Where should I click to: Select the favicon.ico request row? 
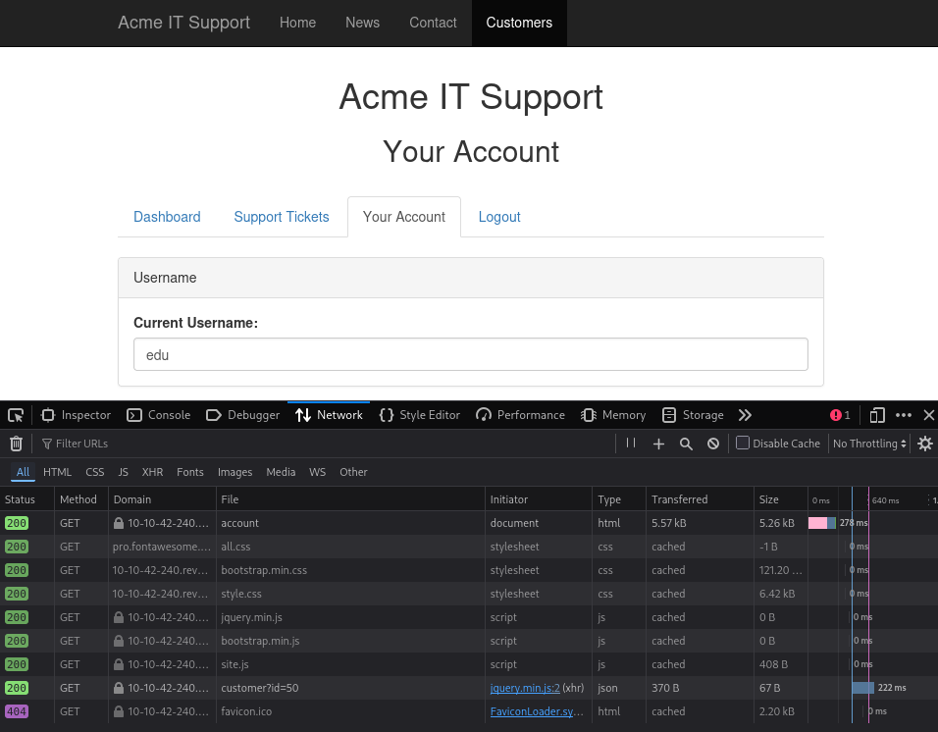click(469, 711)
